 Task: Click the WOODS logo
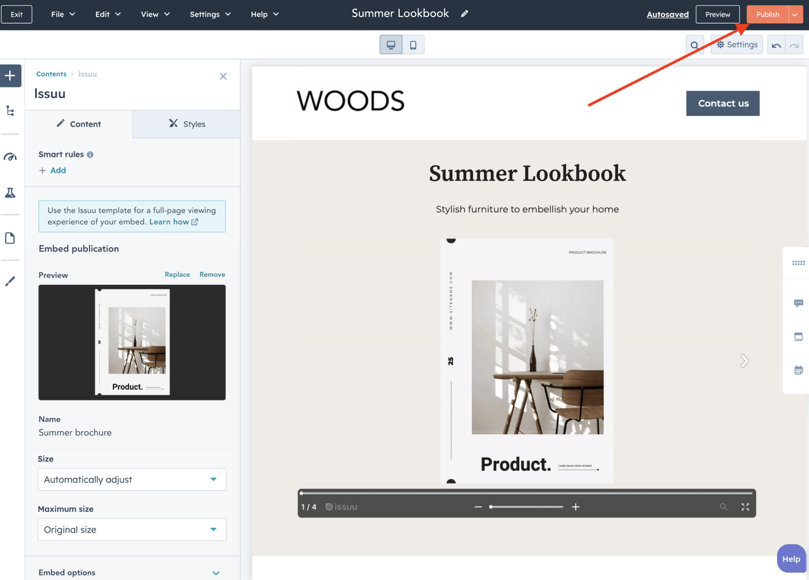[351, 101]
